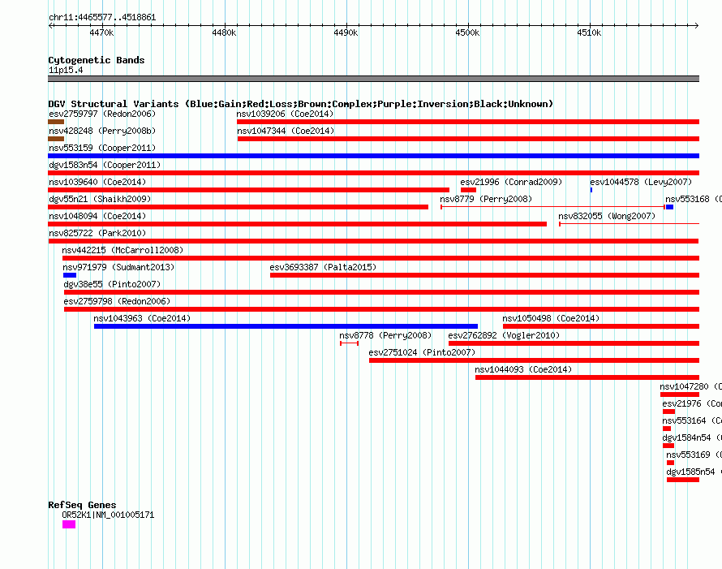Select the gray 11p15.4 cytogenetic band bar
The image size is (722, 569).
point(373,79)
